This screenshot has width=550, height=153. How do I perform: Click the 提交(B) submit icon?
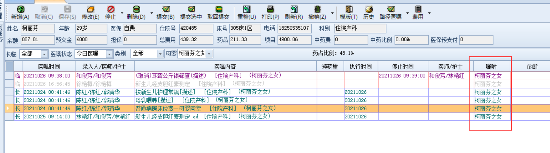pyautogui.click(x=165, y=9)
